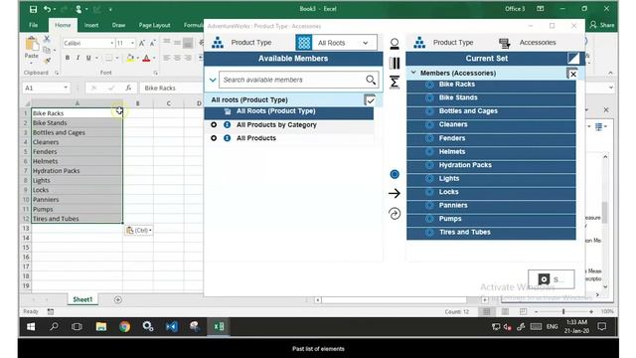The image size is (636, 358).
Task: Click the Accessories set icon in Current Set header
Action: (504, 43)
